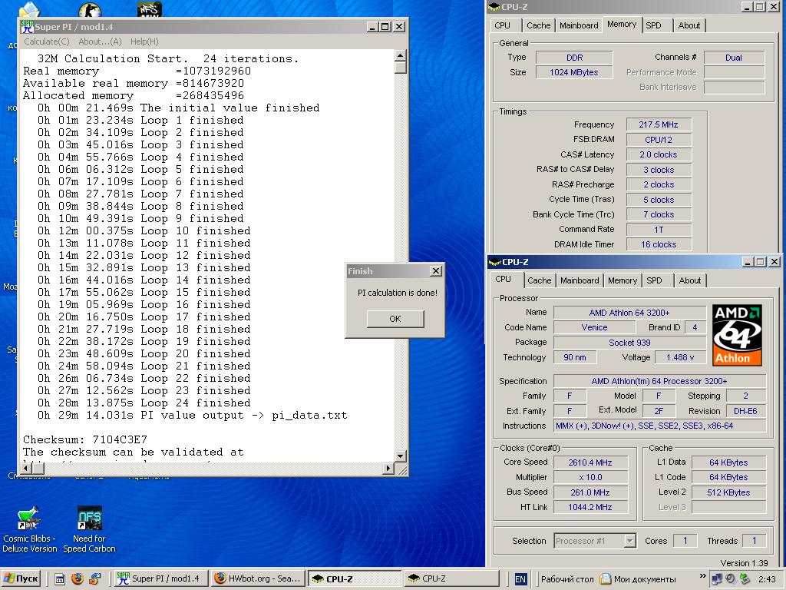
Task: Click the Bus Speed value 261.0 MHz
Action: pos(590,492)
